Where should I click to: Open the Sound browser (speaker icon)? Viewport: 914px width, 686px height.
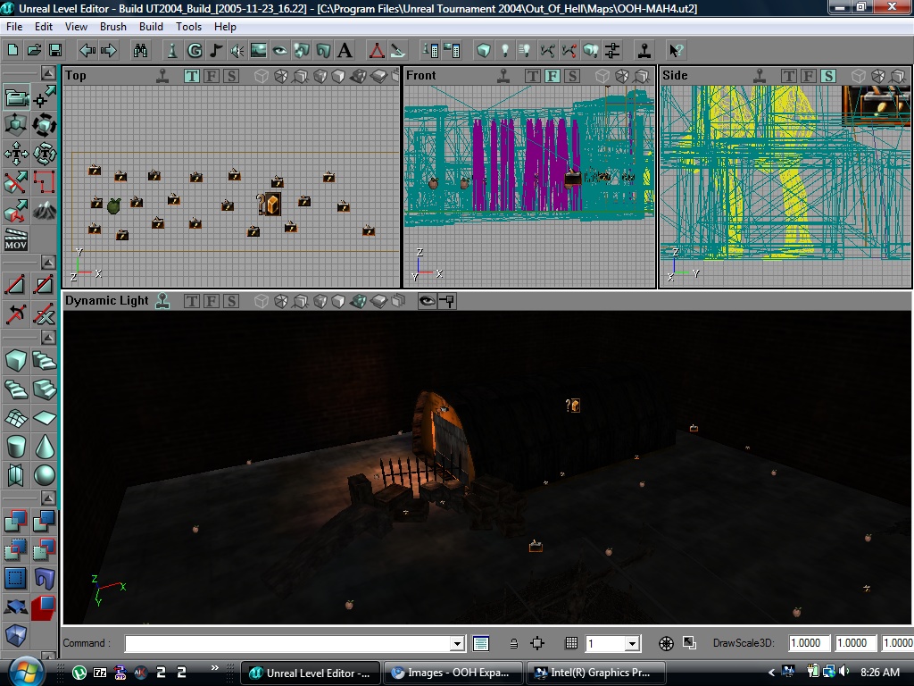[x=237, y=51]
